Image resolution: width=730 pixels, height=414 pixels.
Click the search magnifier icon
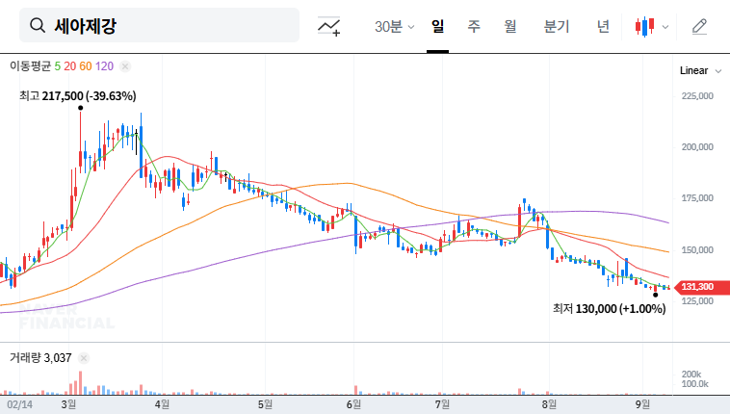38,26
